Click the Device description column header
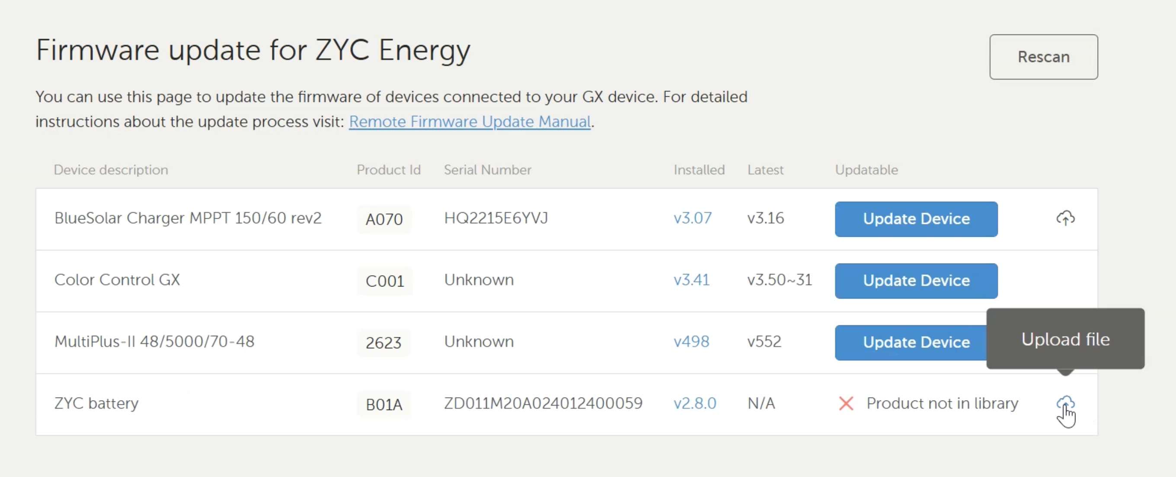Viewport: 1176px width, 477px height. (111, 170)
